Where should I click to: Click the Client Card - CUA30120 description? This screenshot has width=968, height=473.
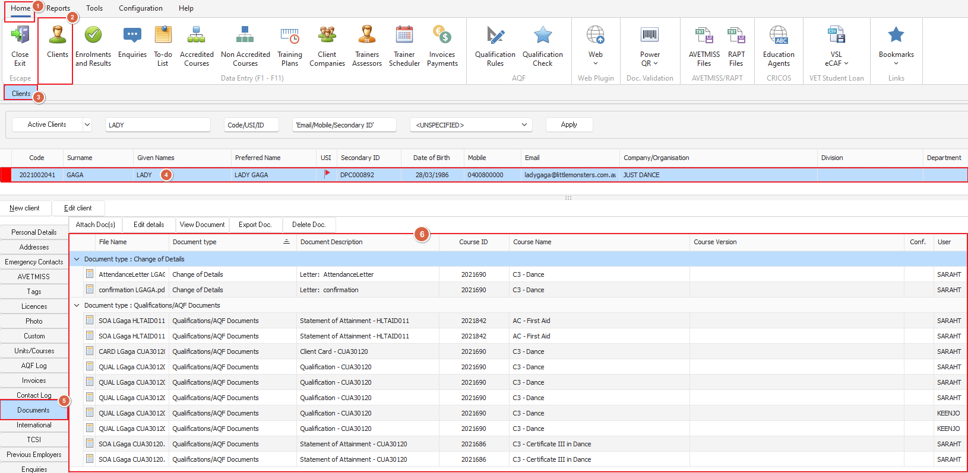pyautogui.click(x=334, y=351)
